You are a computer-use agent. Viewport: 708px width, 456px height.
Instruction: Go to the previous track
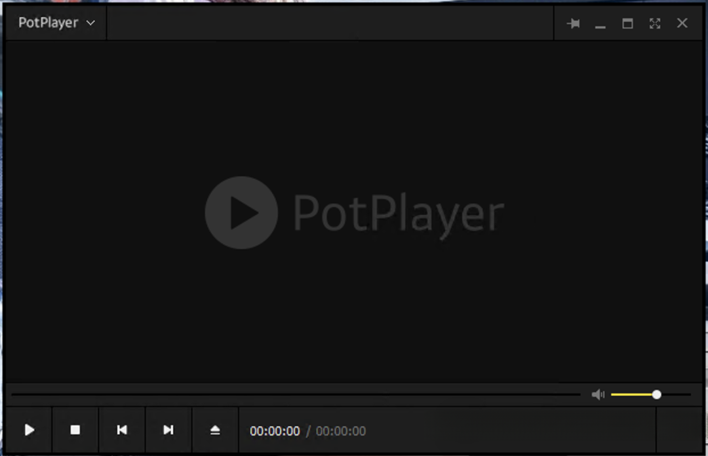click(122, 430)
